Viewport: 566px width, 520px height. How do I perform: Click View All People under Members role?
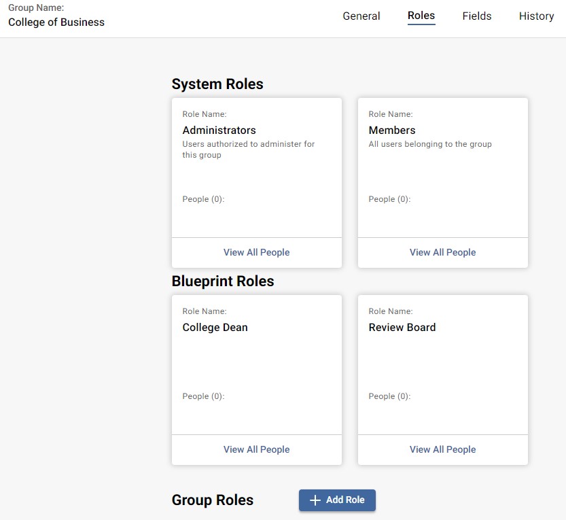pos(442,252)
